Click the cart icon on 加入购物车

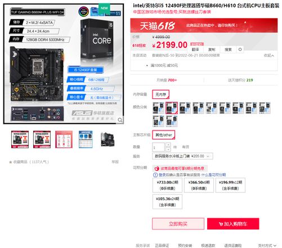[221, 224]
